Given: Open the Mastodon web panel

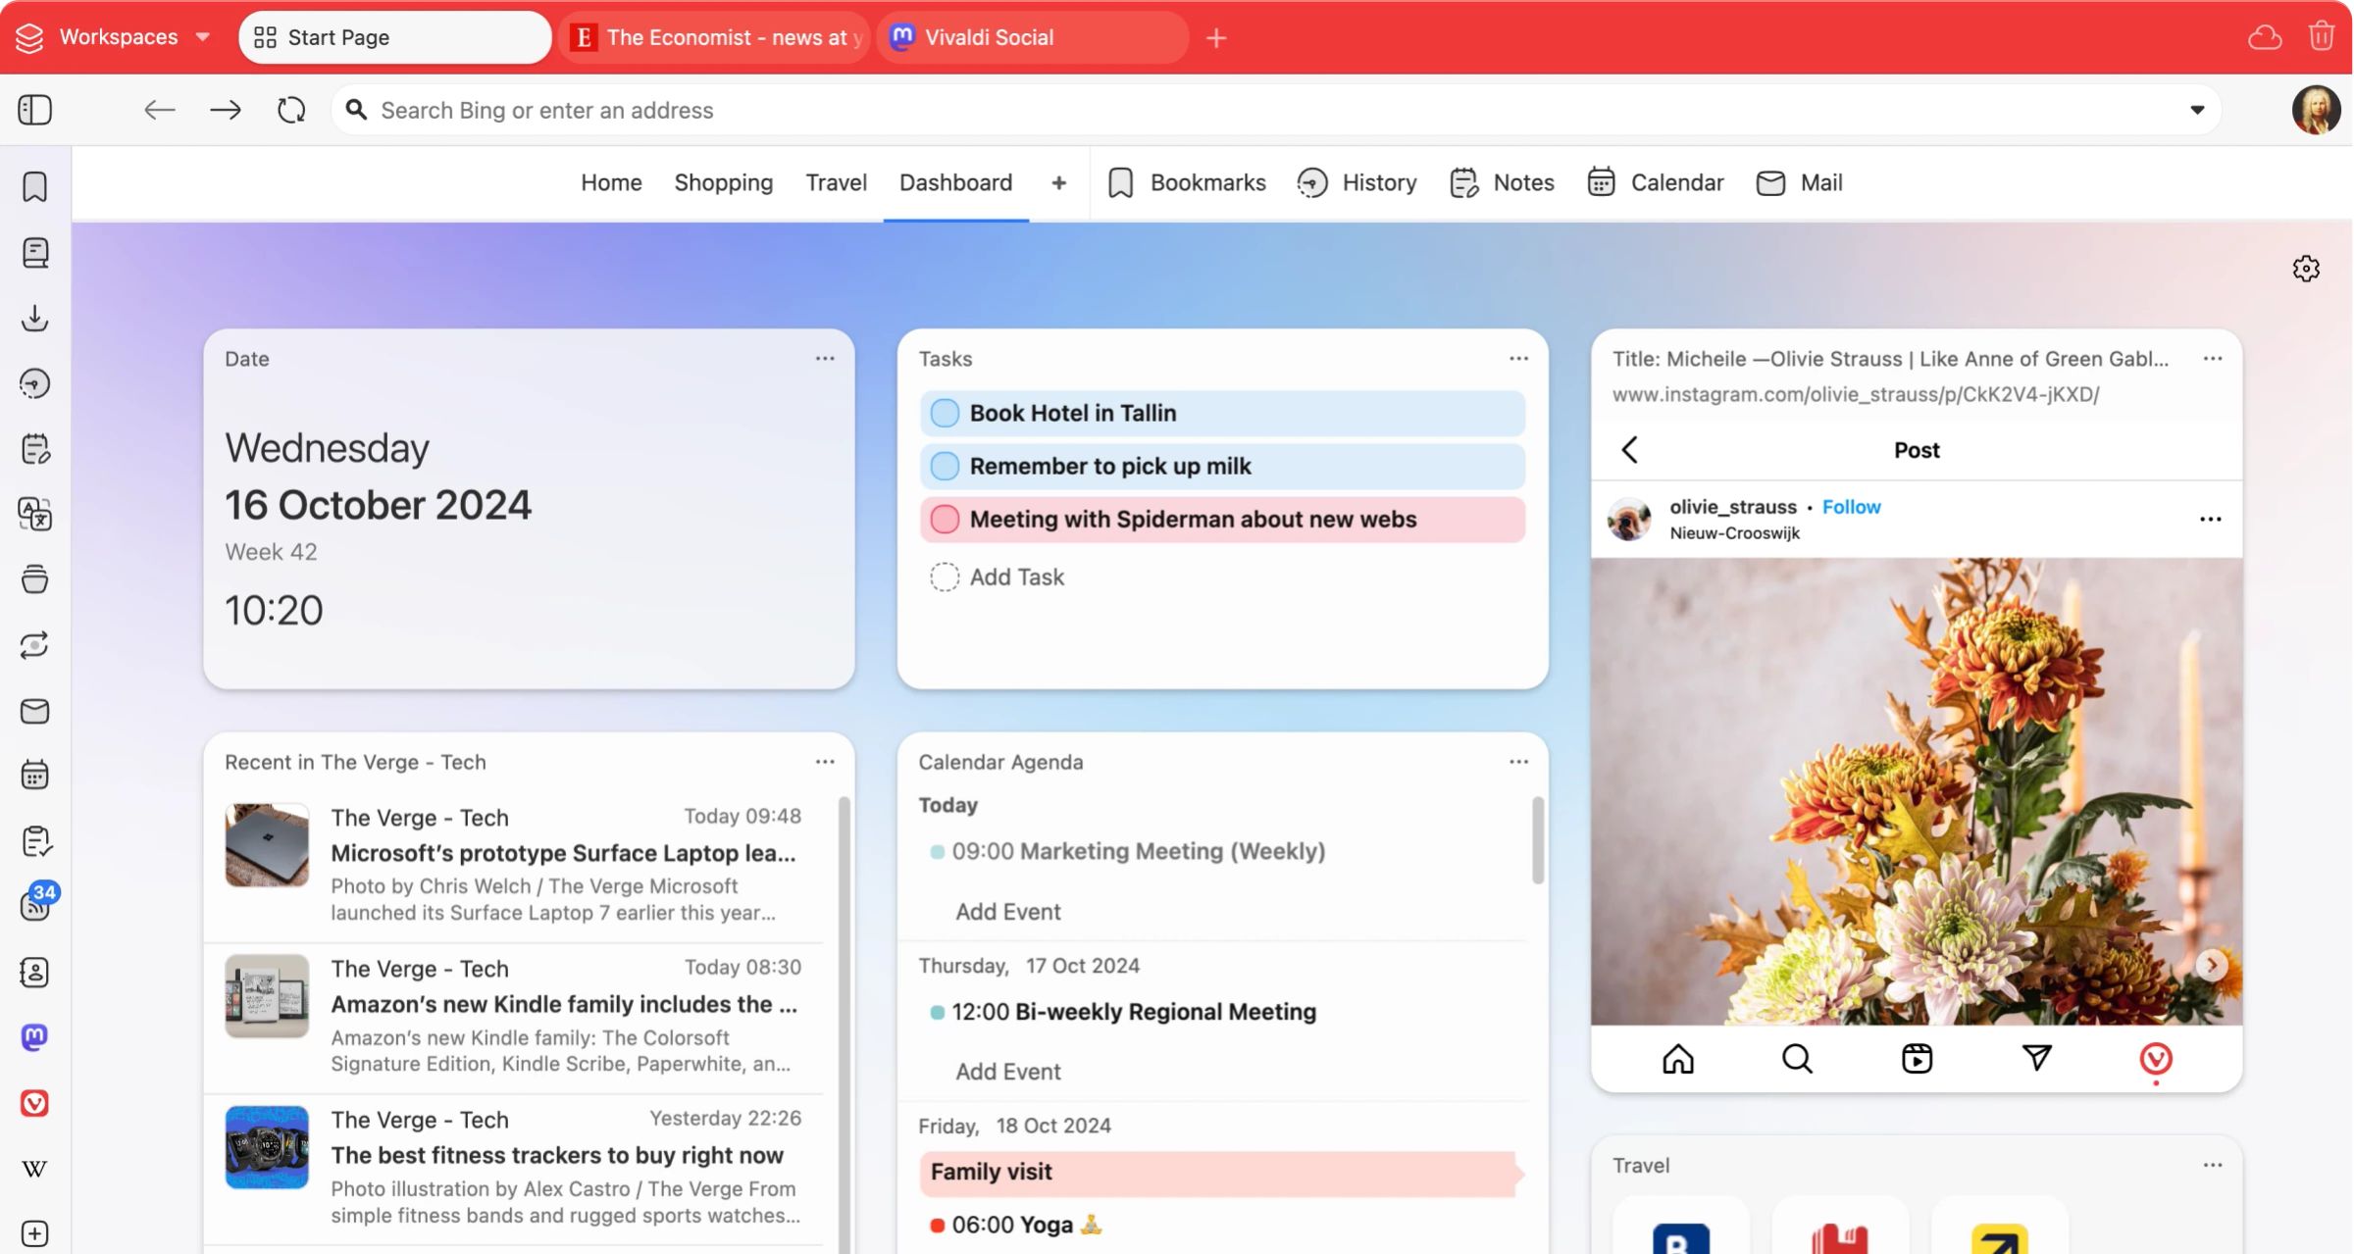Looking at the screenshot, I should point(35,1037).
